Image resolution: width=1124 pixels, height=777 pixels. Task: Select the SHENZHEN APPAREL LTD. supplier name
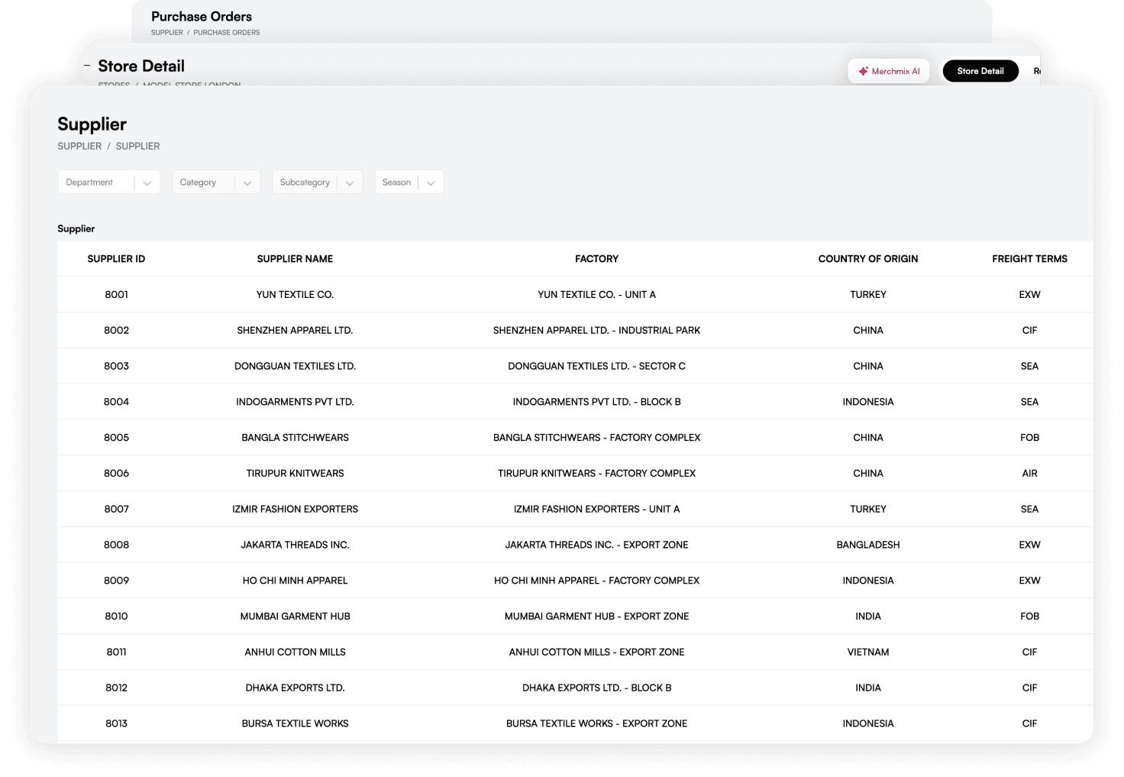pos(295,331)
